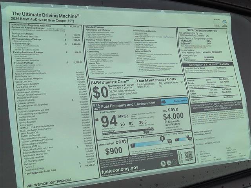Screen dimensions: 251x188
Task: Click the plug icon in Electric Vehicle tag
Action: 164,102
